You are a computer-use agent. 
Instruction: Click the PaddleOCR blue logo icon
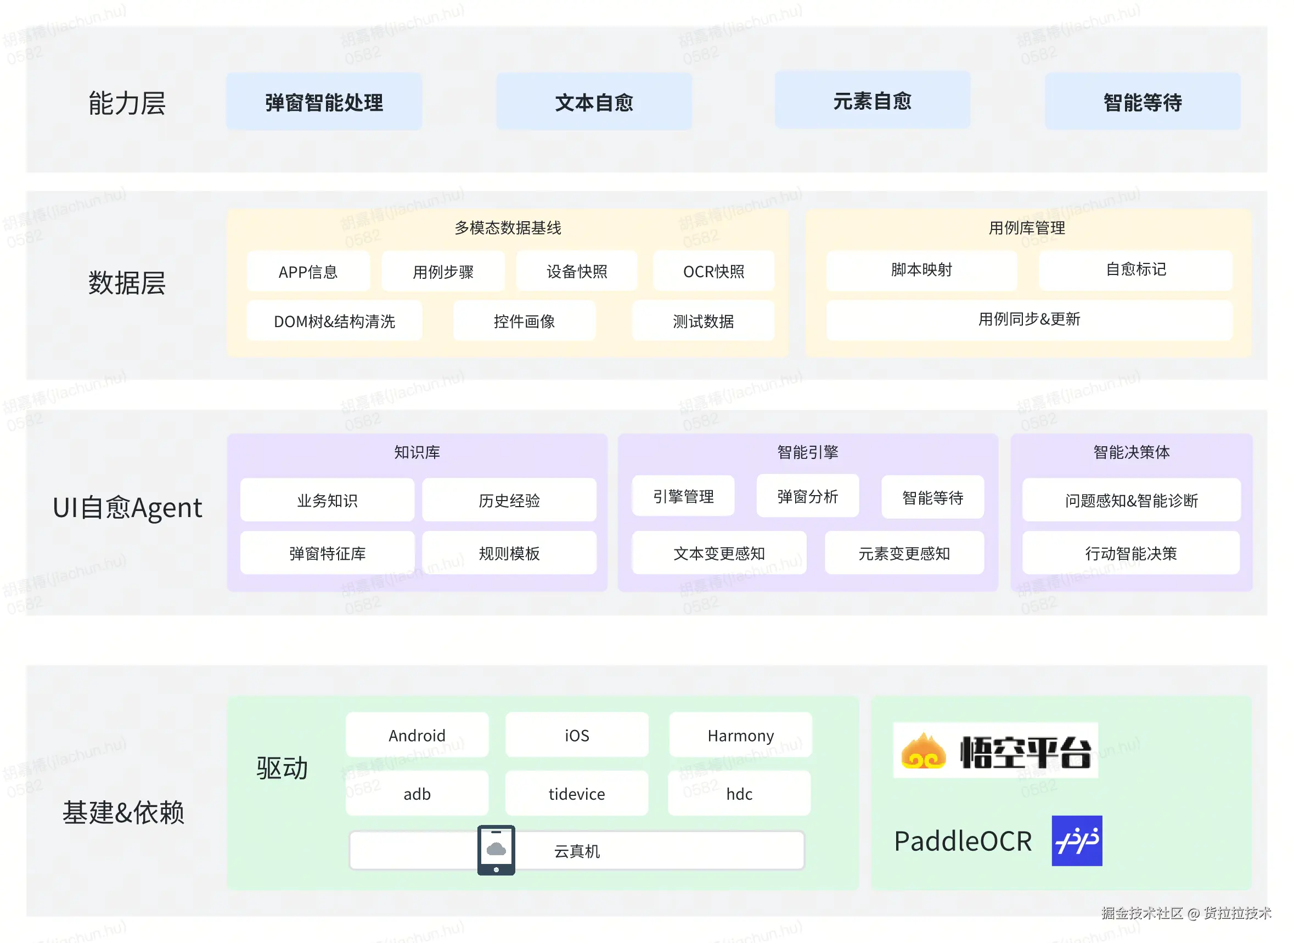point(1076,840)
